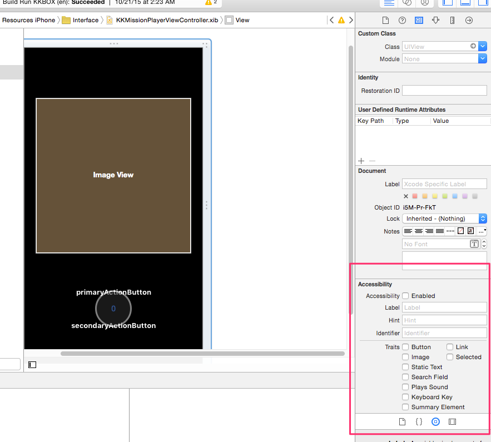
Task: Enable the Accessibility Enabled checkbox
Action: 405,296
